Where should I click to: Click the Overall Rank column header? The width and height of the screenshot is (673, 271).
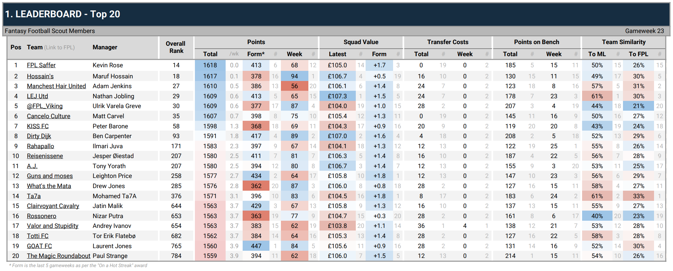(176, 47)
